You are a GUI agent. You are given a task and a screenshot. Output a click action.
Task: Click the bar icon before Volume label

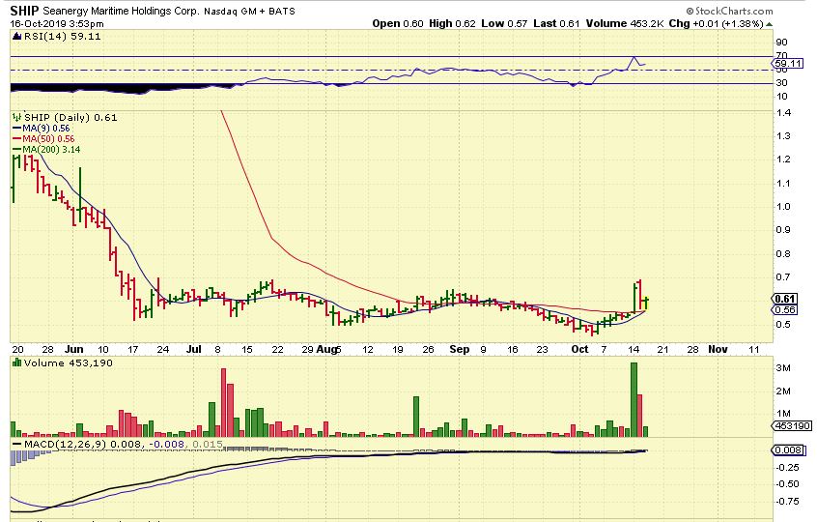16,362
